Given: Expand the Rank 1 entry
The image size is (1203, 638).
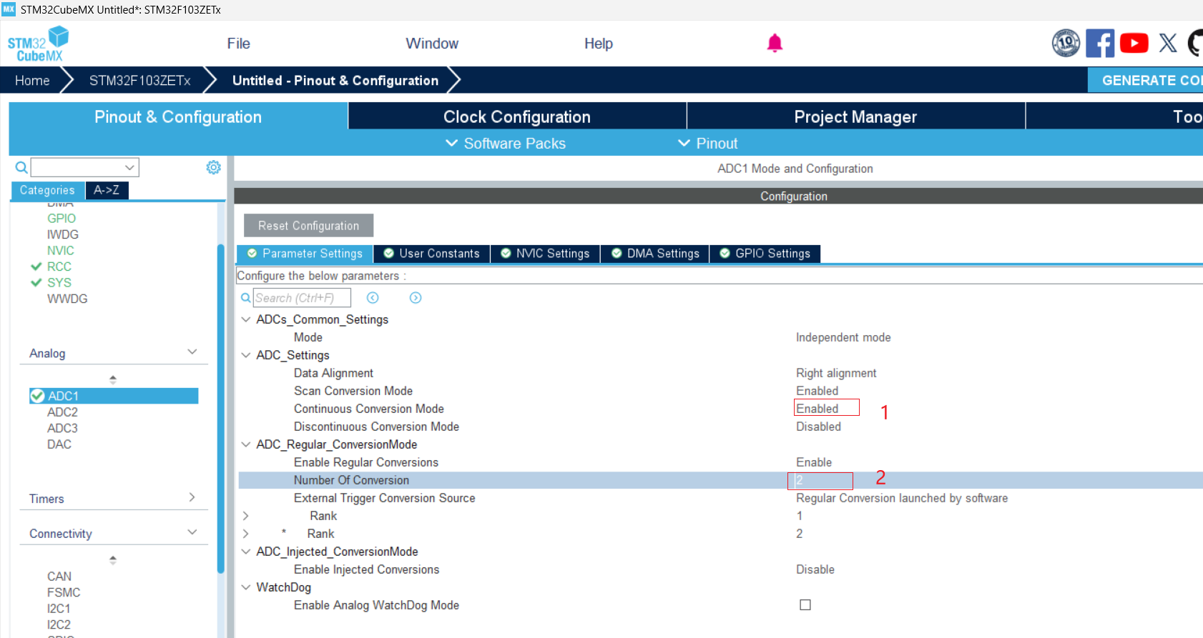Looking at the screenshot, I should point(245,516).
